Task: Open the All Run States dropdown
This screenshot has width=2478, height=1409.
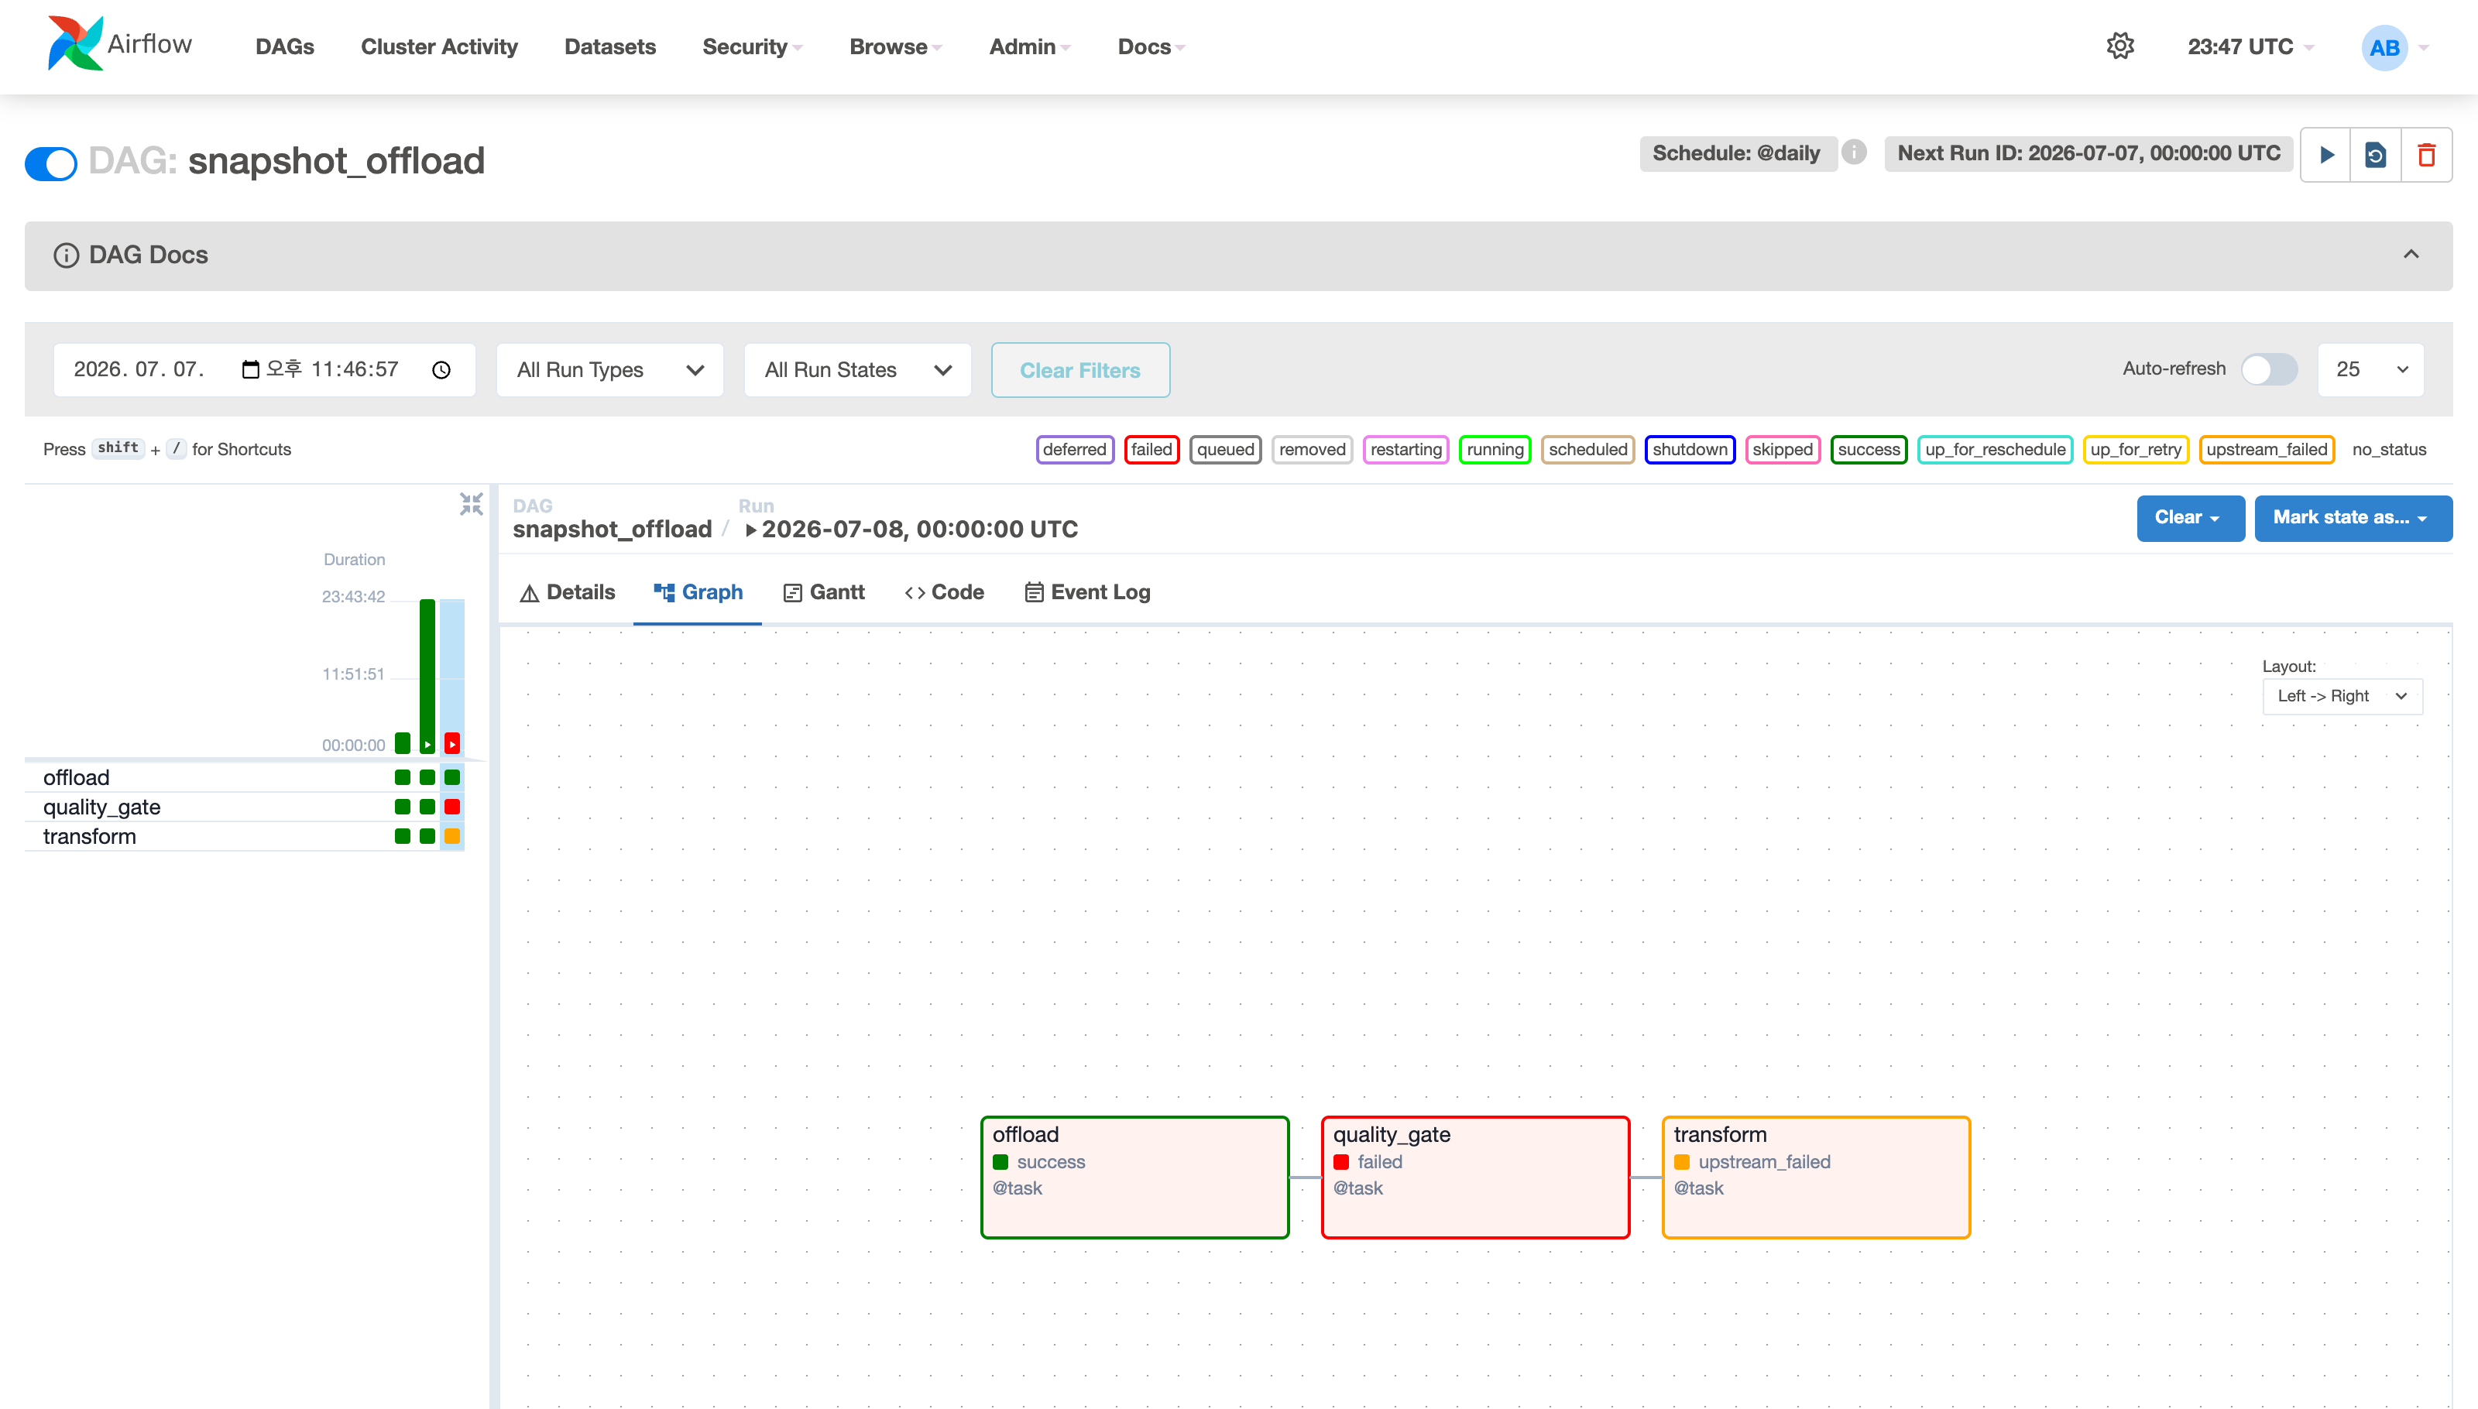Action: [858, 370]
